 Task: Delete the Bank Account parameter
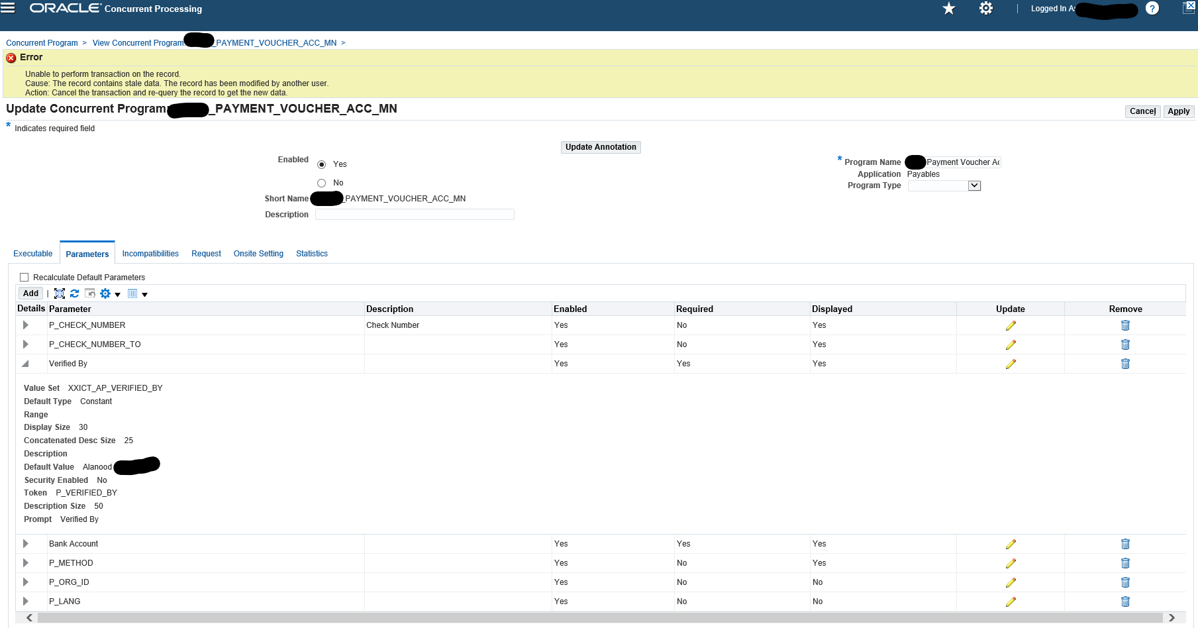[x=1125, y=544]
